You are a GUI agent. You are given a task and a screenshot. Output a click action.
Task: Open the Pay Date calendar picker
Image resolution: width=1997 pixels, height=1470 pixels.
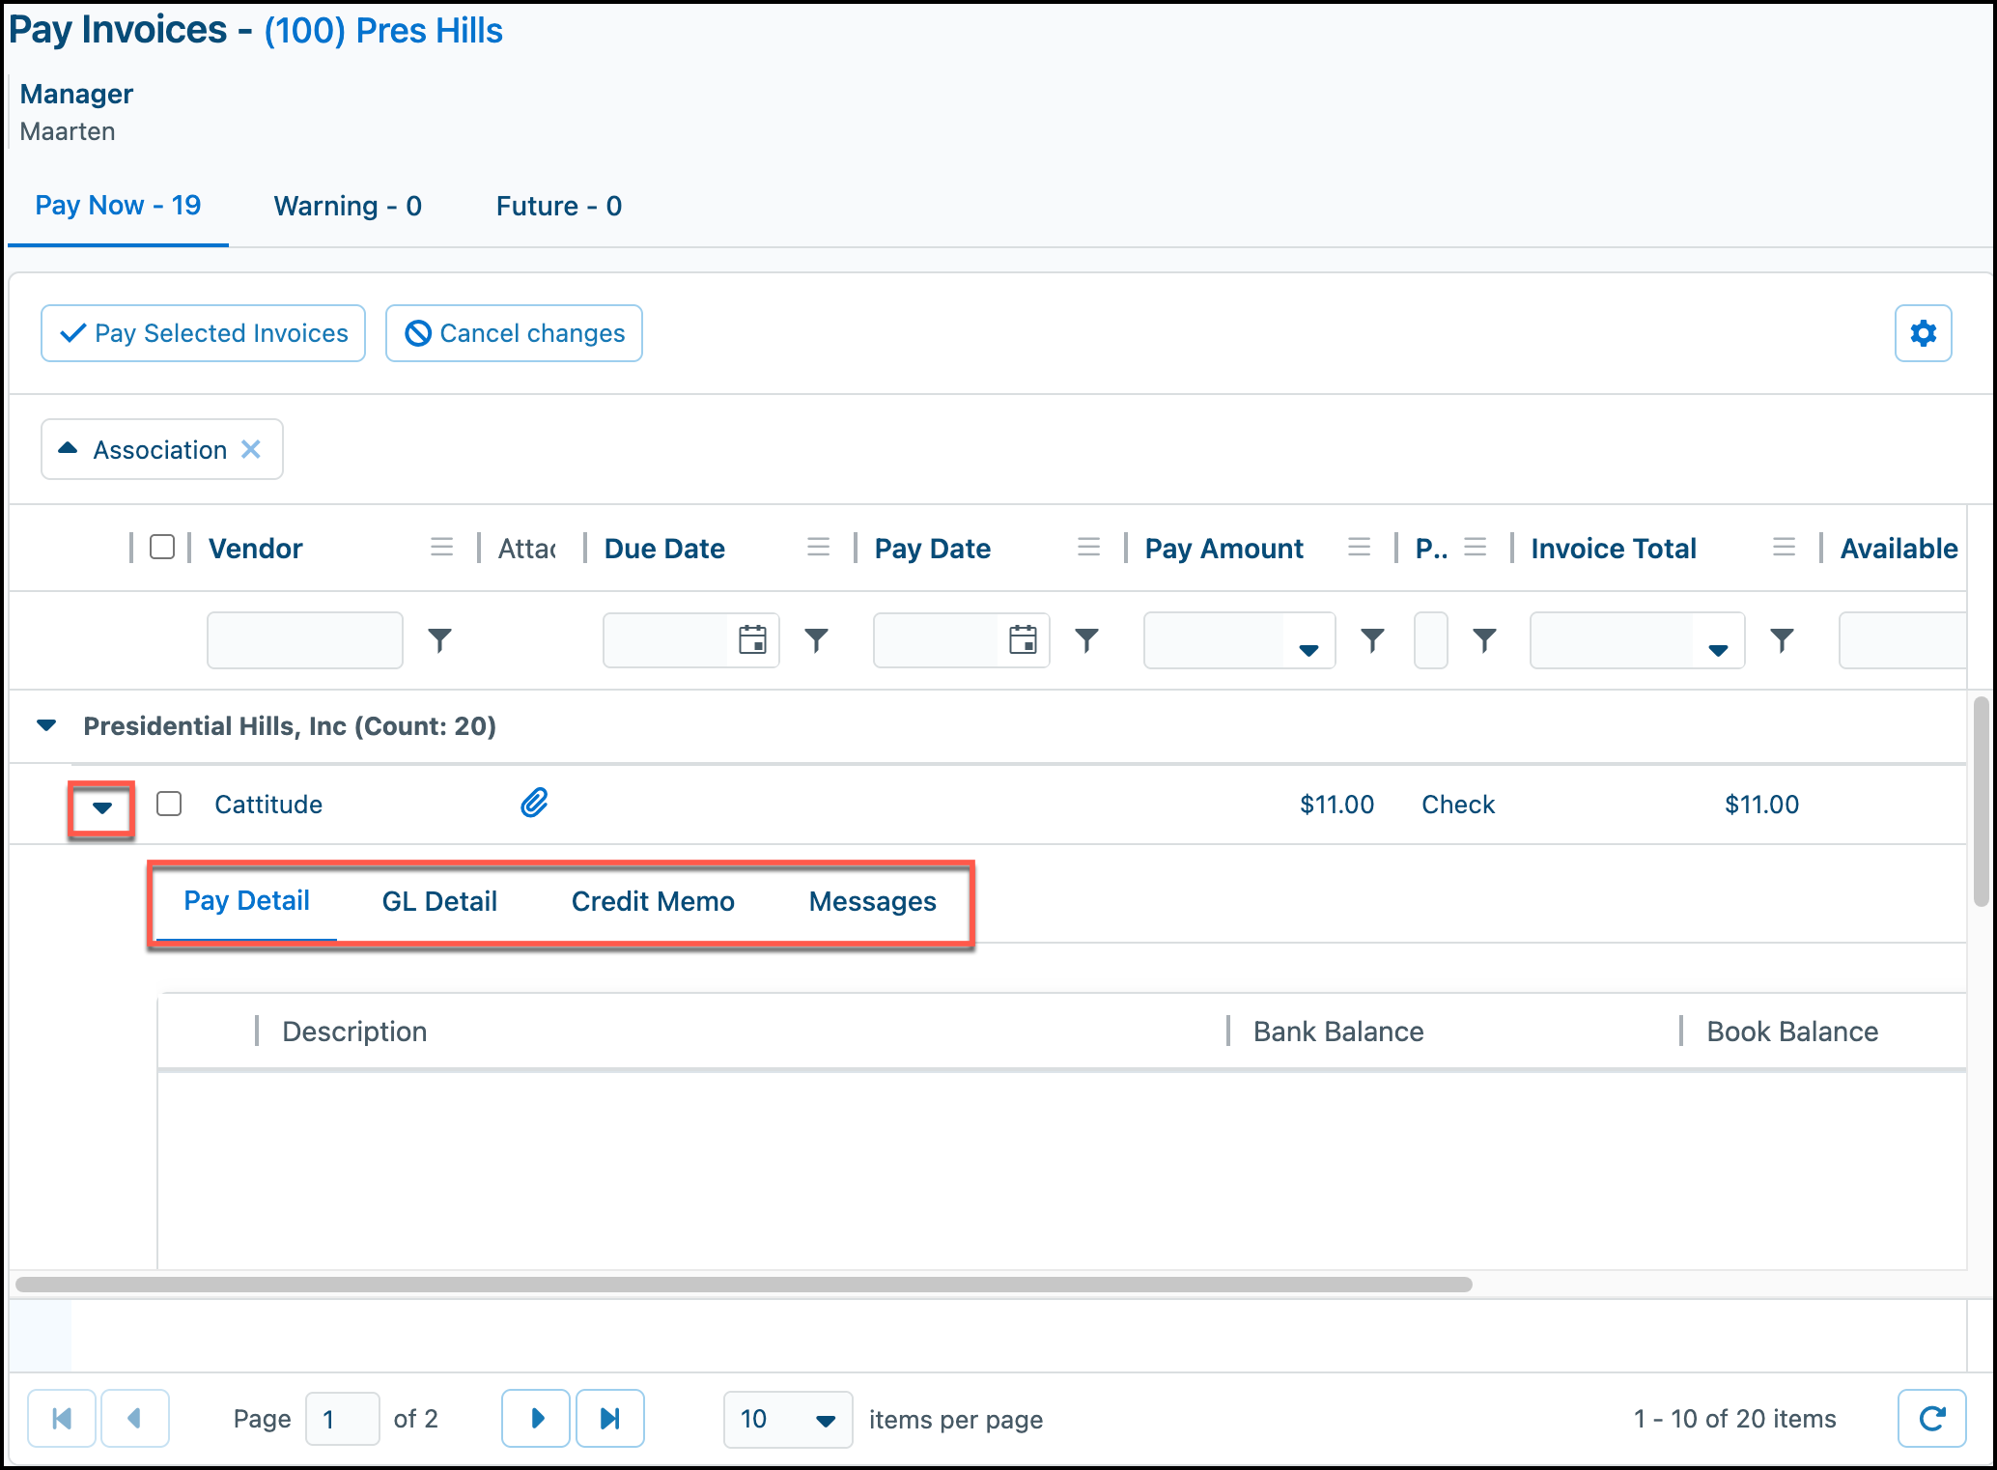coord(1023,639)
